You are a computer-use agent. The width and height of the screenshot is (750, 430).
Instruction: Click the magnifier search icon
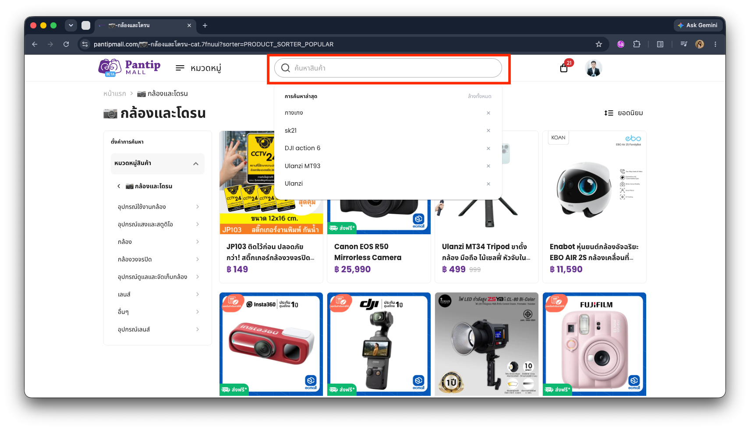[x=286, y=68]
